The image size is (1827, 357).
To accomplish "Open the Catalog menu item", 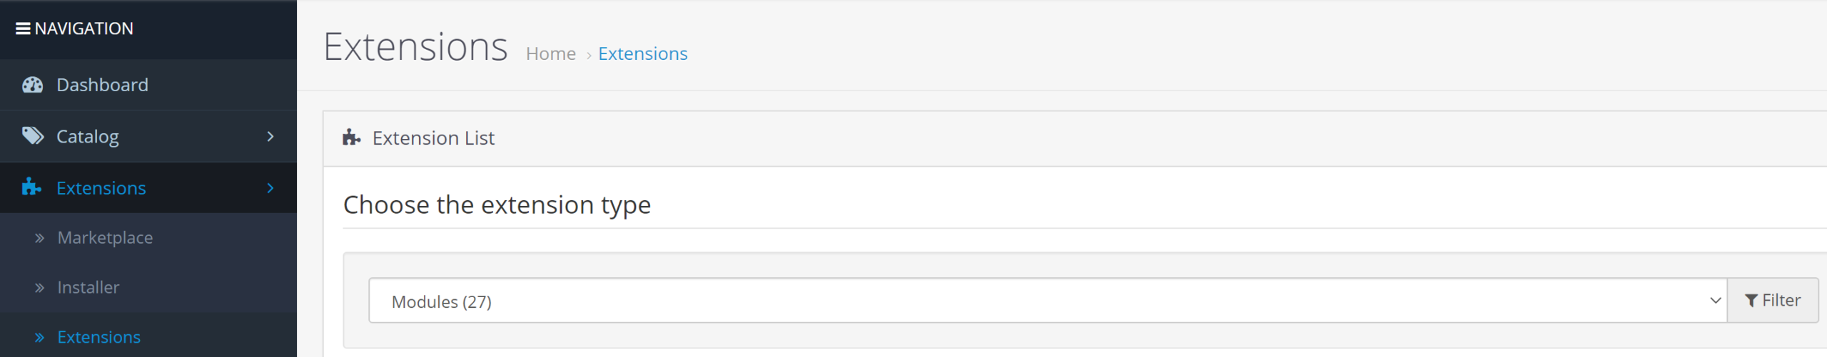I will pos(88,136).
